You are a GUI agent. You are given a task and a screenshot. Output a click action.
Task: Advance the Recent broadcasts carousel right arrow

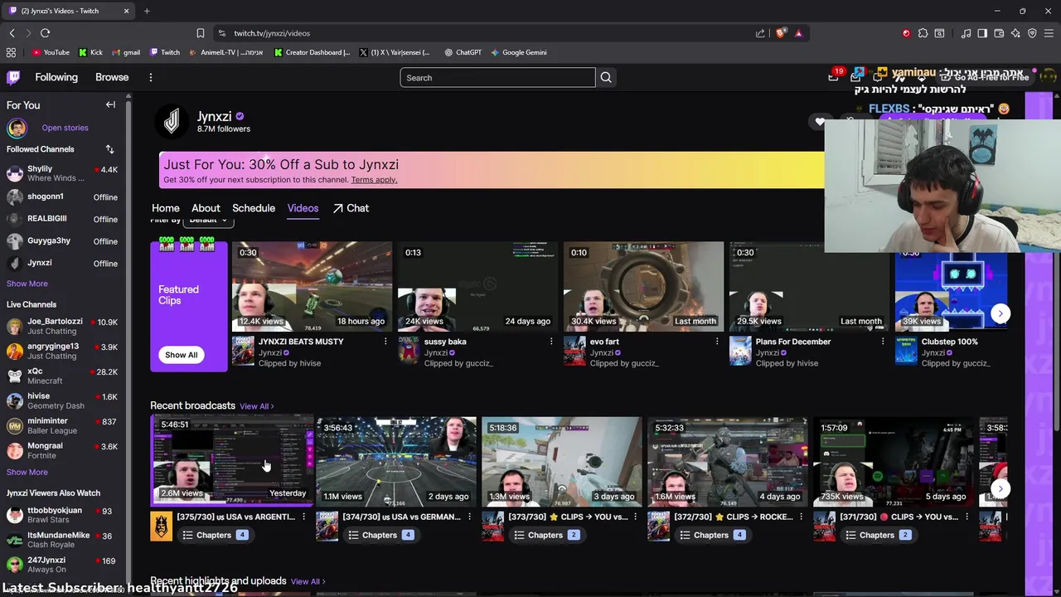click(x=1000, y=488)
